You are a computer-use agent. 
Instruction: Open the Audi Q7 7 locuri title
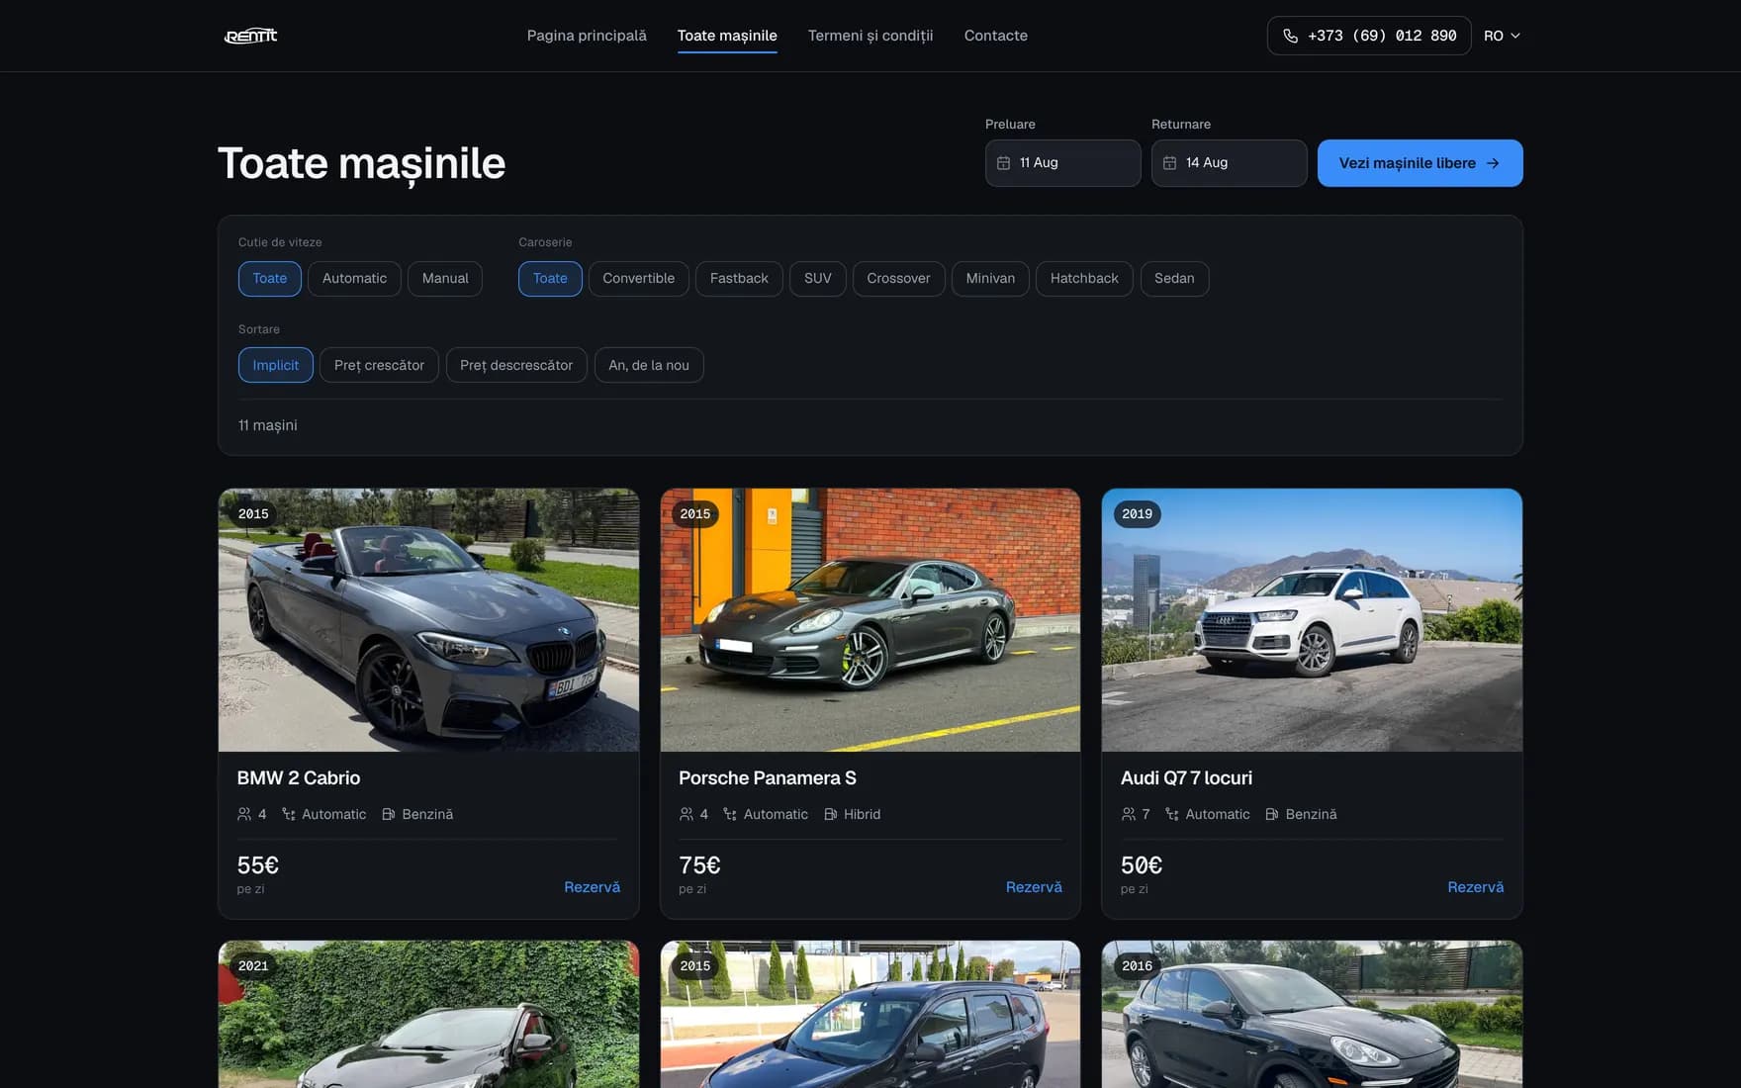point(1186,778)
